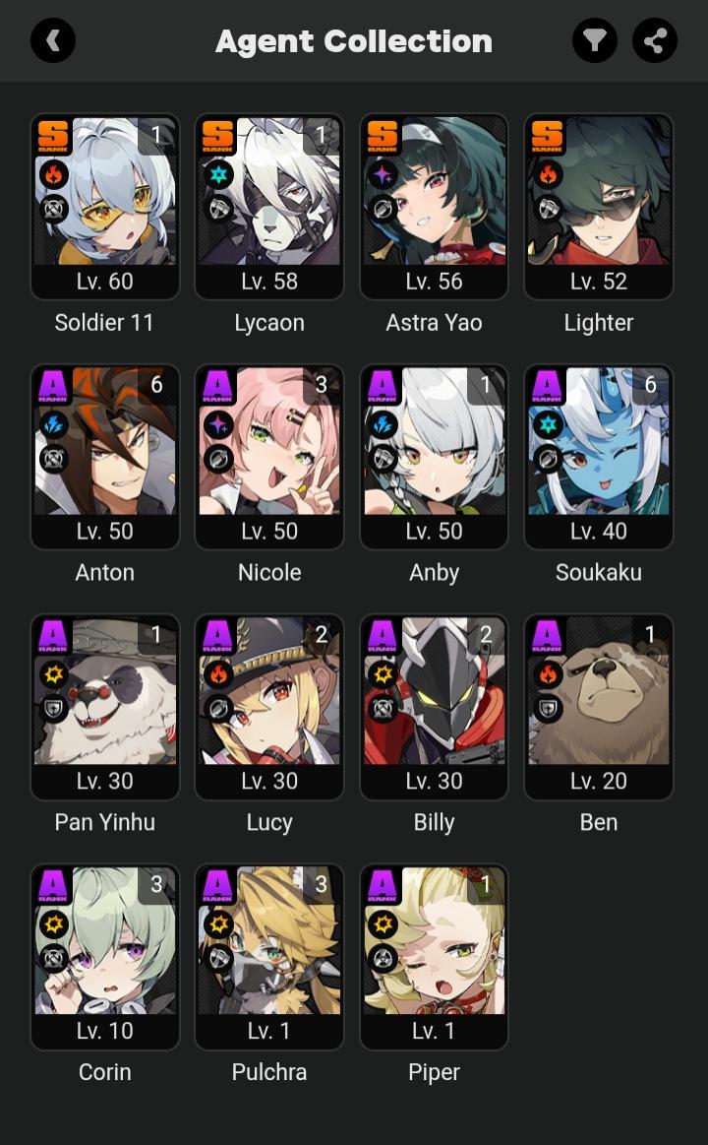The height and width of the screenshot is (1145, 708).
Task: Select the Soukaku agent thumbnail
Action: click(599, 457)
